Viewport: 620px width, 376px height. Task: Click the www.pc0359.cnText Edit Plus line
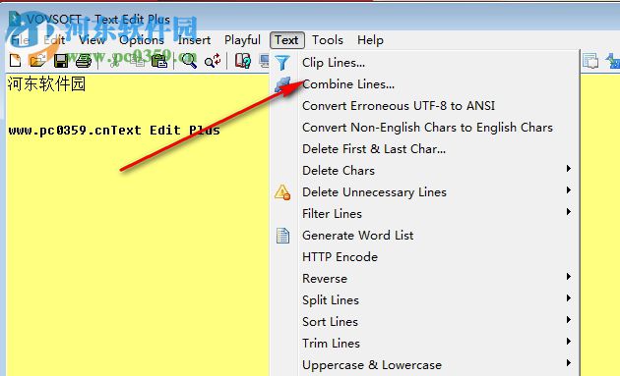tap(114, 131)
